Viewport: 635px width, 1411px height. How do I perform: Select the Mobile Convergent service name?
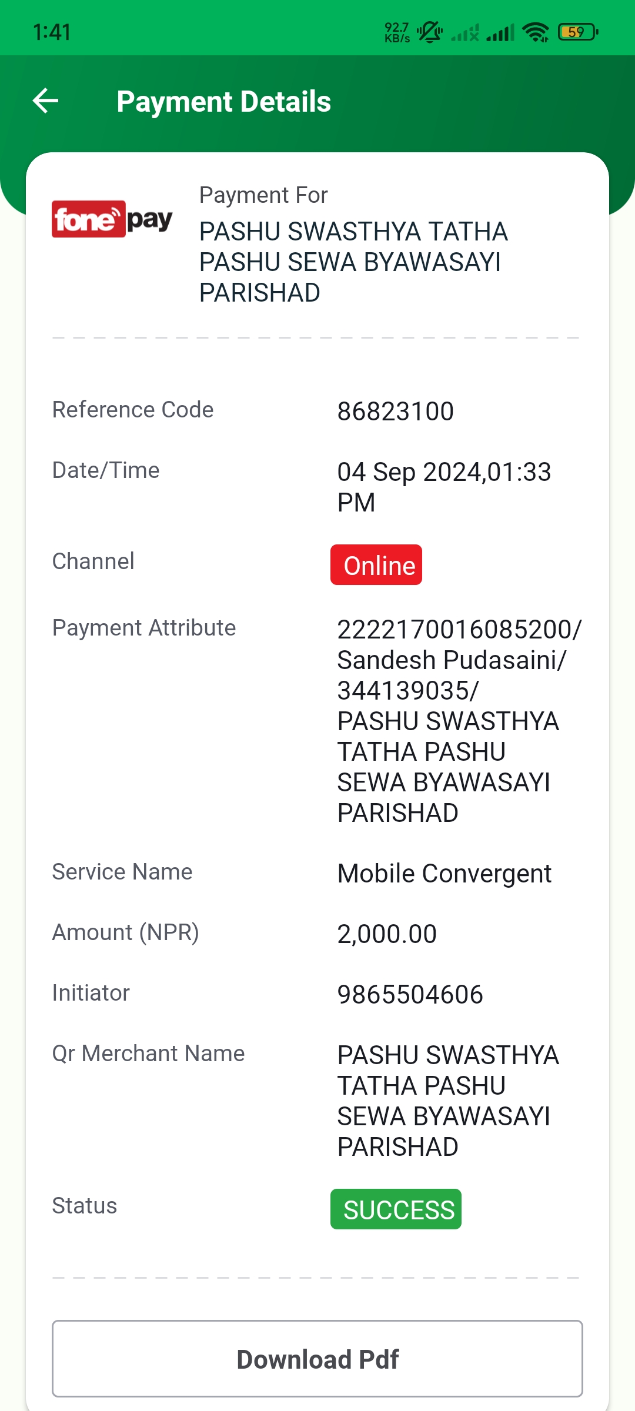444,874
